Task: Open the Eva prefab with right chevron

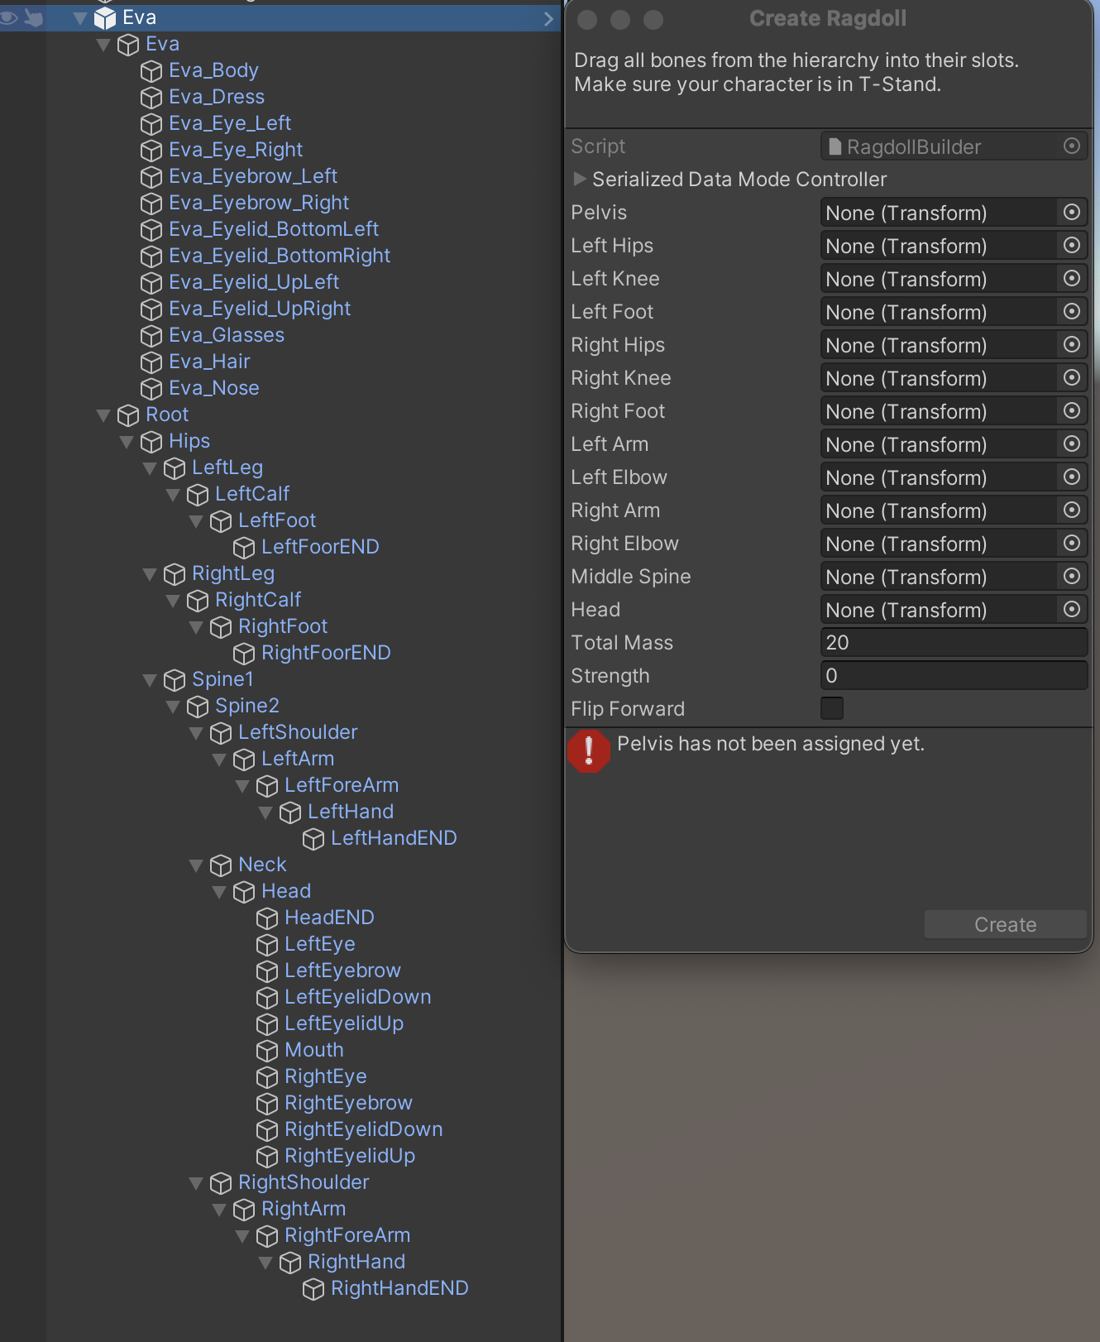Action: click(x=548, y=18)
